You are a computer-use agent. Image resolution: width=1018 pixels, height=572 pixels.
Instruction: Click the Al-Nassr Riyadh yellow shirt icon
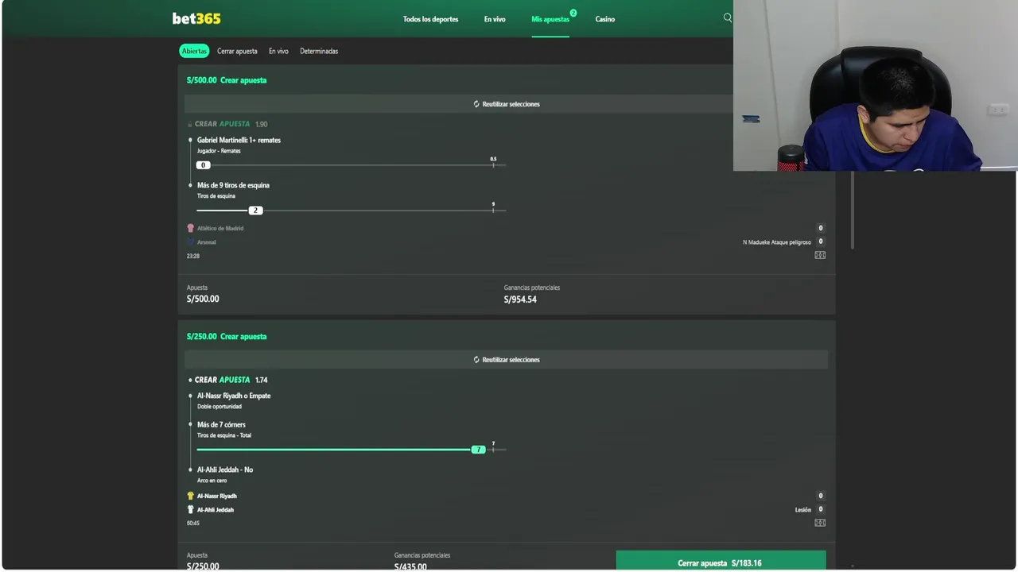click(x=190, y=496)
